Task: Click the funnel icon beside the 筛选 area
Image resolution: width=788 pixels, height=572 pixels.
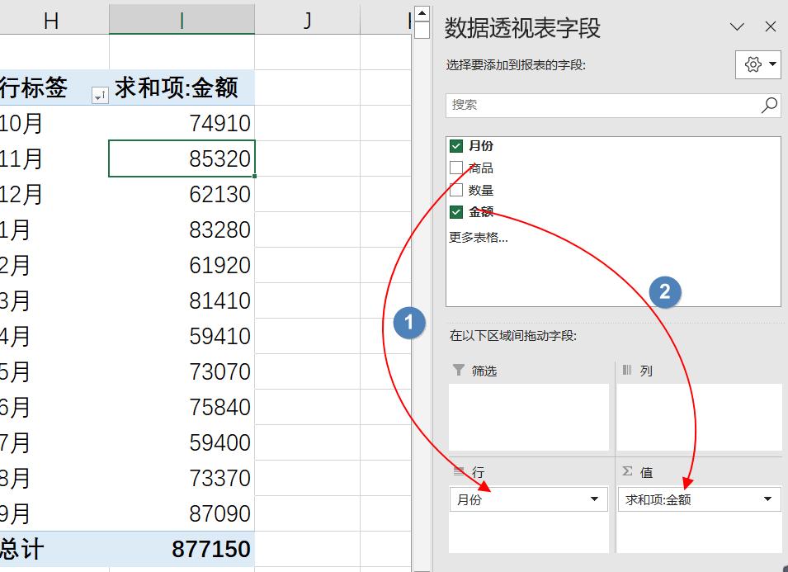Action: 460,371
